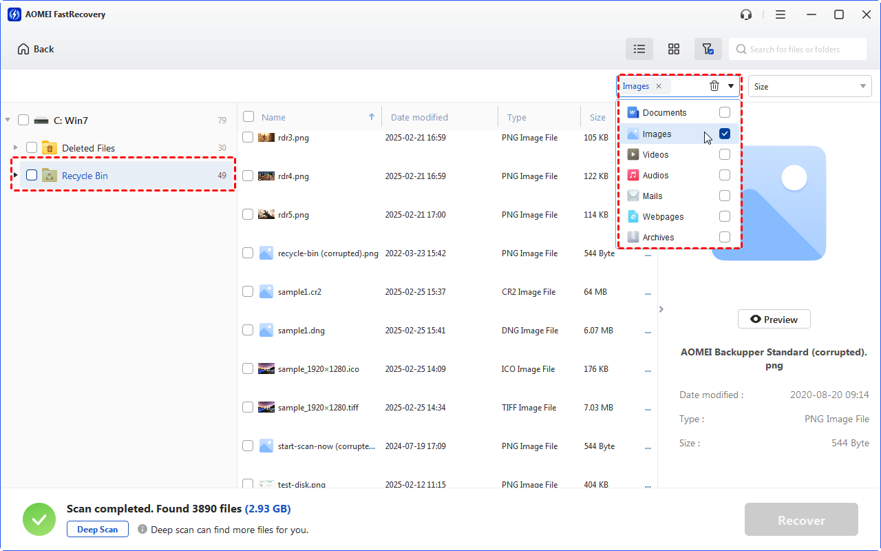The height and width of the screenshot is (551, 881).
Task: Sort files by the Name column
Action: [274, 117]
